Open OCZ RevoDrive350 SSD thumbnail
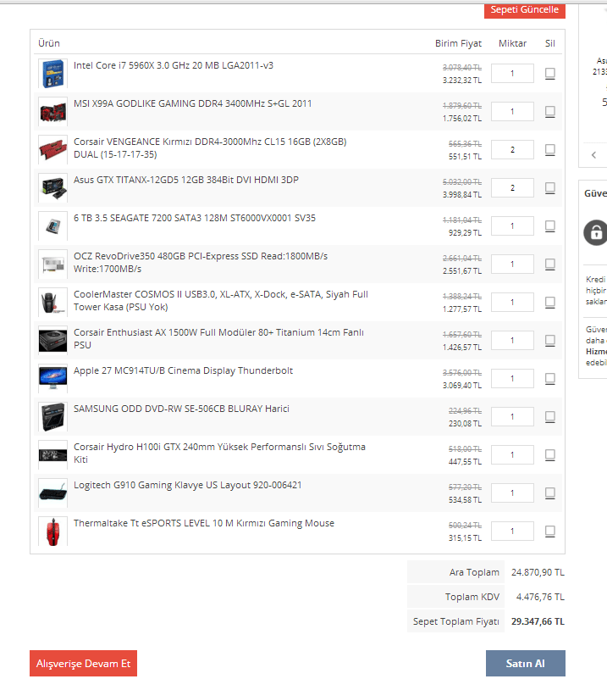 52,264
